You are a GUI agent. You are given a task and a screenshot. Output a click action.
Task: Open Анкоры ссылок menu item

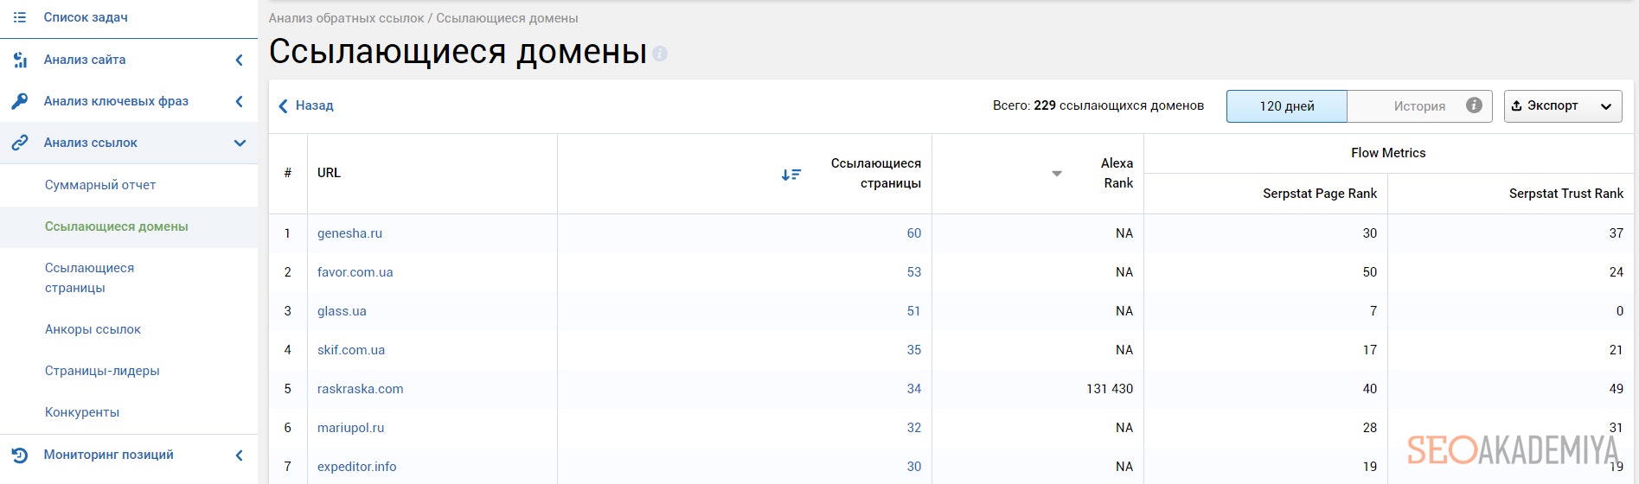[x=93, y=329]
